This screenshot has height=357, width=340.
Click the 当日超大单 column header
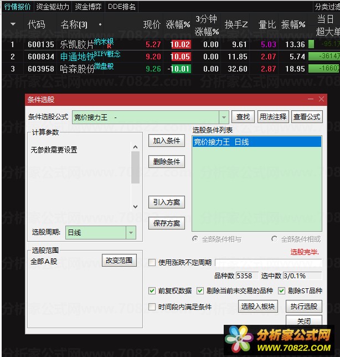click(x=327, y=25)
